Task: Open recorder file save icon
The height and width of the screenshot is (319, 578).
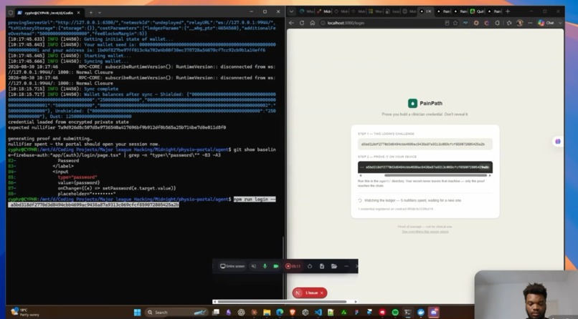Action: tap(322, 266)
